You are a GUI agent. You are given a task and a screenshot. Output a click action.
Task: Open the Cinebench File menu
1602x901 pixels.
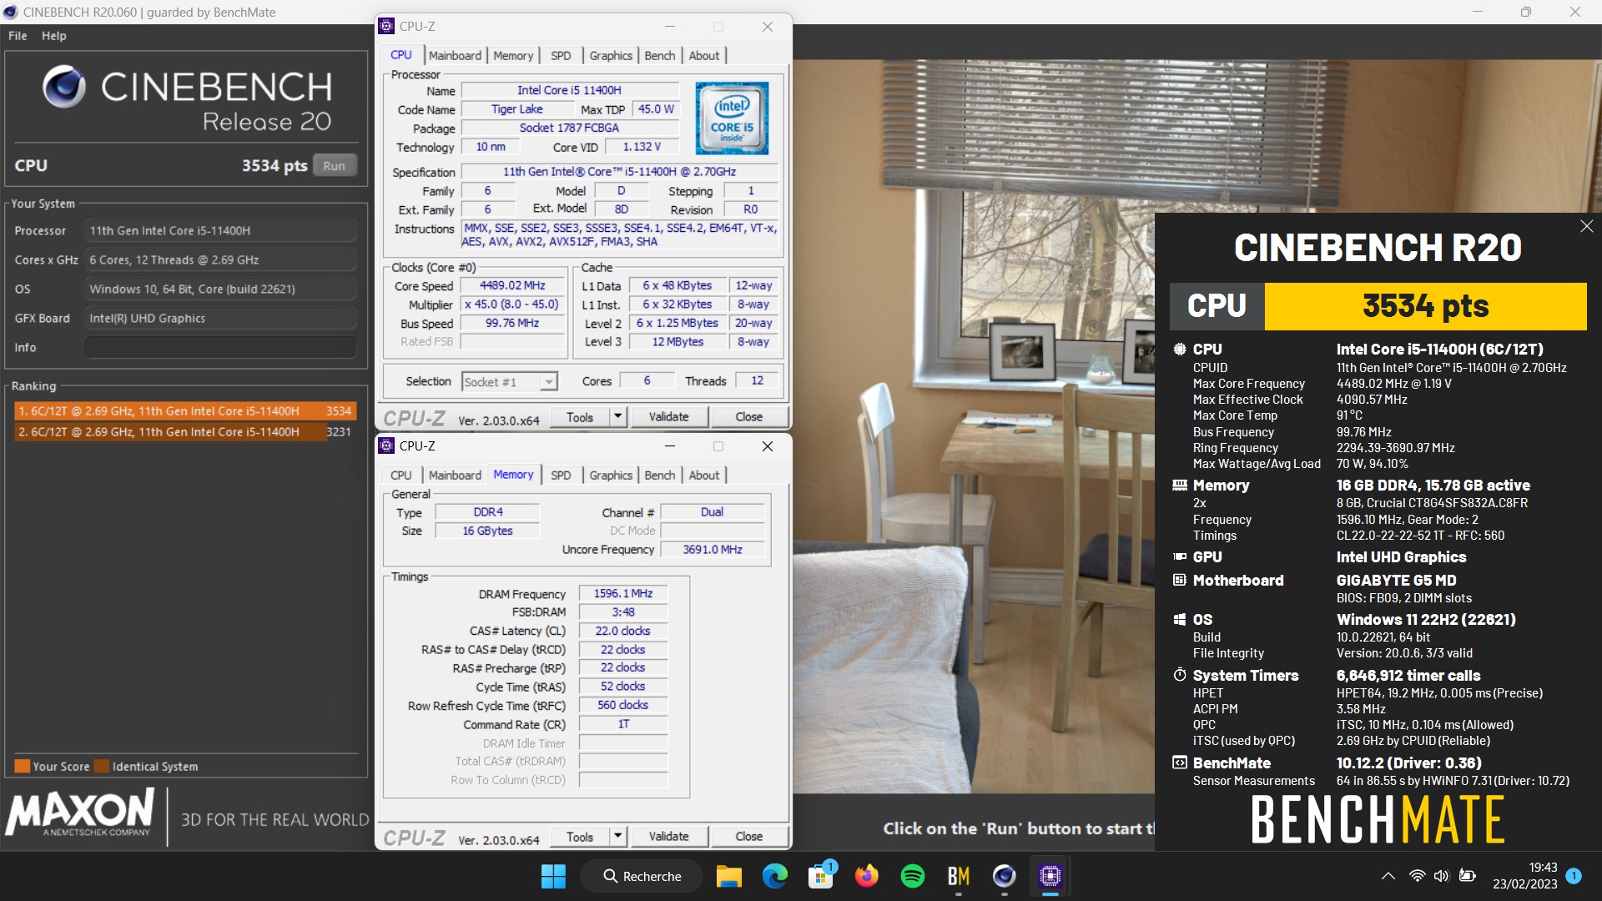coord(18,36)
